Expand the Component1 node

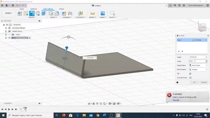pos(6,38)
